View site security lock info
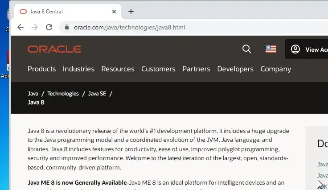The width and height of the screenshot is (328, 190). click(x=67, y=27)
